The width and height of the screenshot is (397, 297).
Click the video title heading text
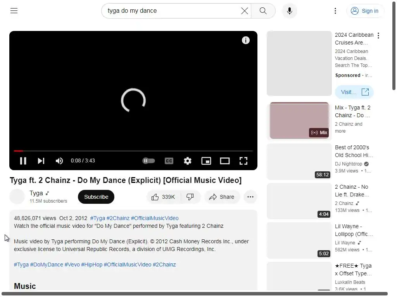tap(126, 180)
